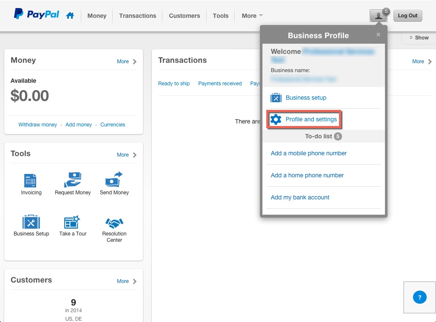The width and height of the screenshot is (436, 322).
Task: Click the Customers panel chevron arrow
Action: pyautogui.click(x=135, y=281)
